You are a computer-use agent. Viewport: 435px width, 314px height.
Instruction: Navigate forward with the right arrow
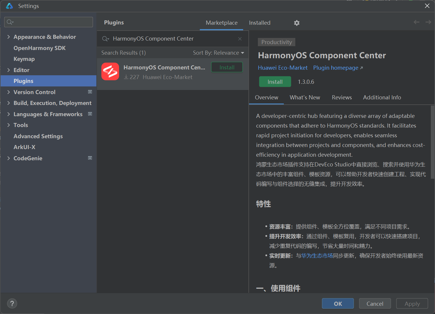pyautogui.click(x=428, y=22)
